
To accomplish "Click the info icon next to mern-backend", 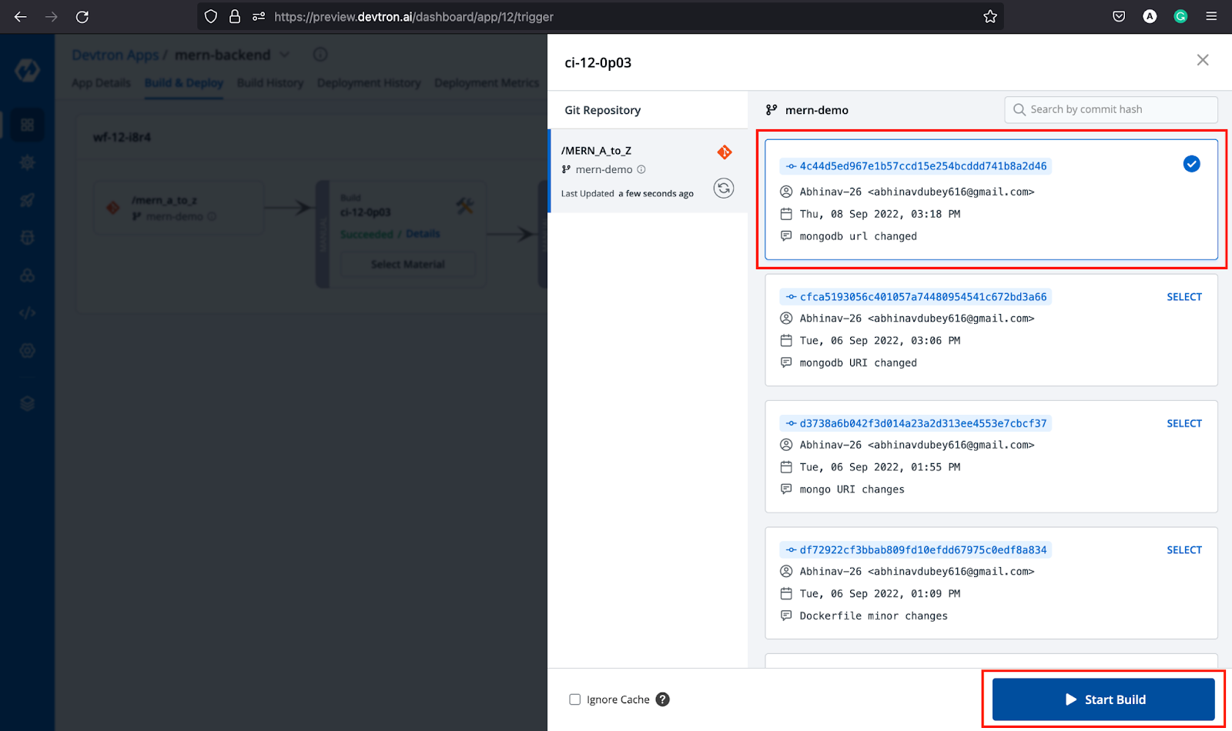I will 320,55.
